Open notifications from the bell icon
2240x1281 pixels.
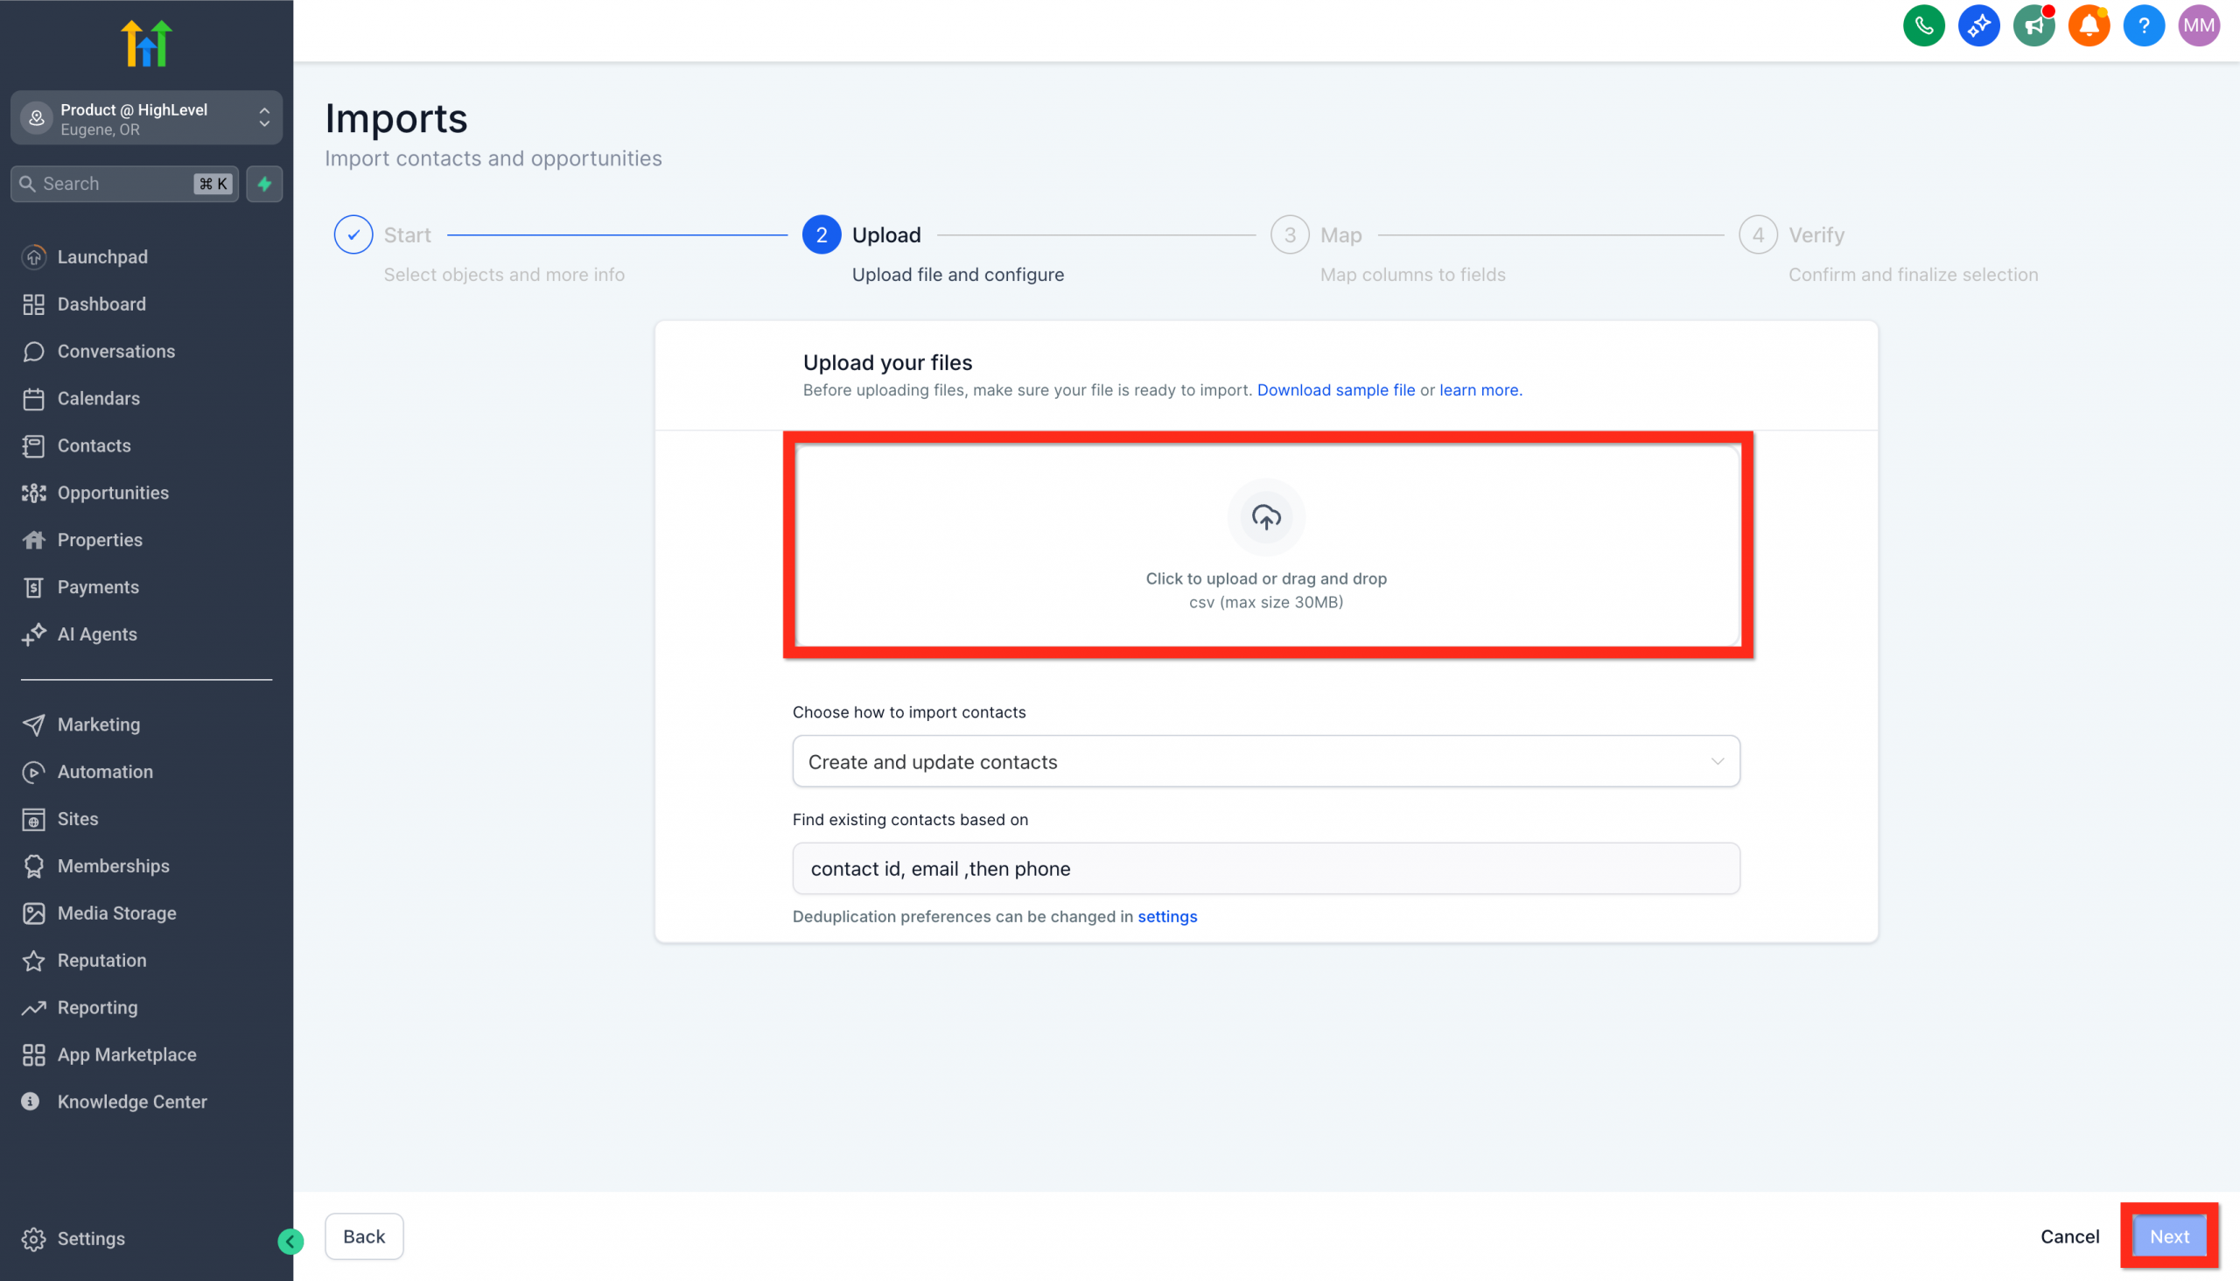[x=2089, y=25]
